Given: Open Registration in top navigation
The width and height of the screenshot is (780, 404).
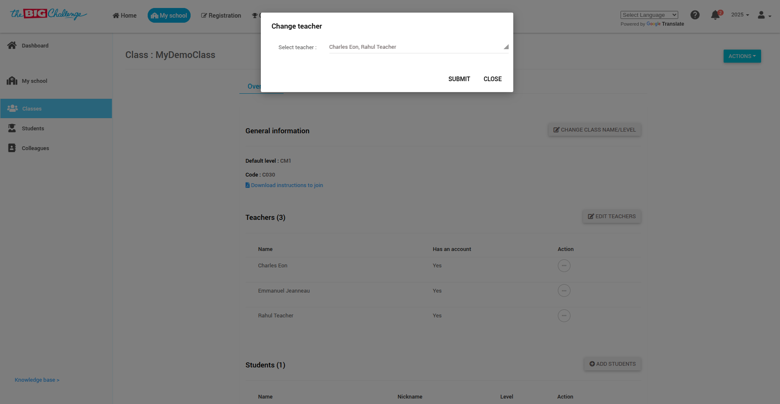Looking at the screenshot, I should [x=221, y=16].
